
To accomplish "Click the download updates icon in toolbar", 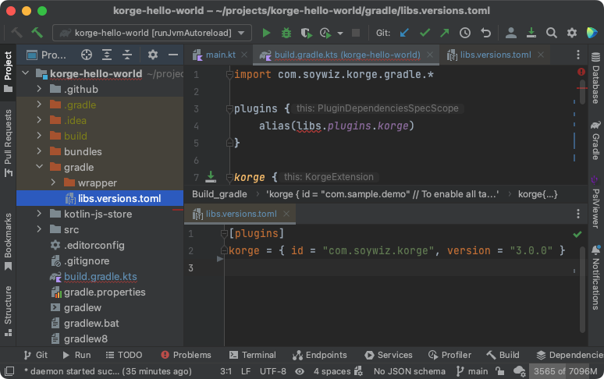I will tap(531, 33).
